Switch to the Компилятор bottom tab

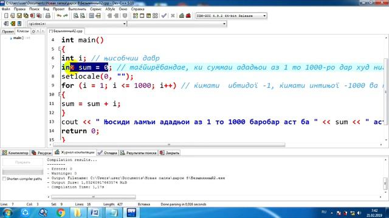(15, 153)
